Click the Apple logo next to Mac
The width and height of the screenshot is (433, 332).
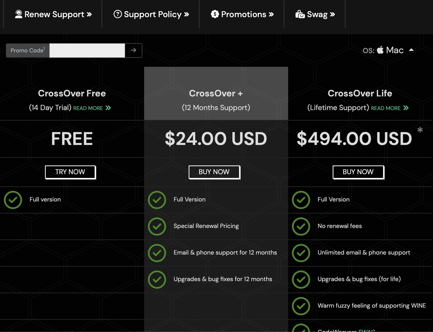coord(380,50)
